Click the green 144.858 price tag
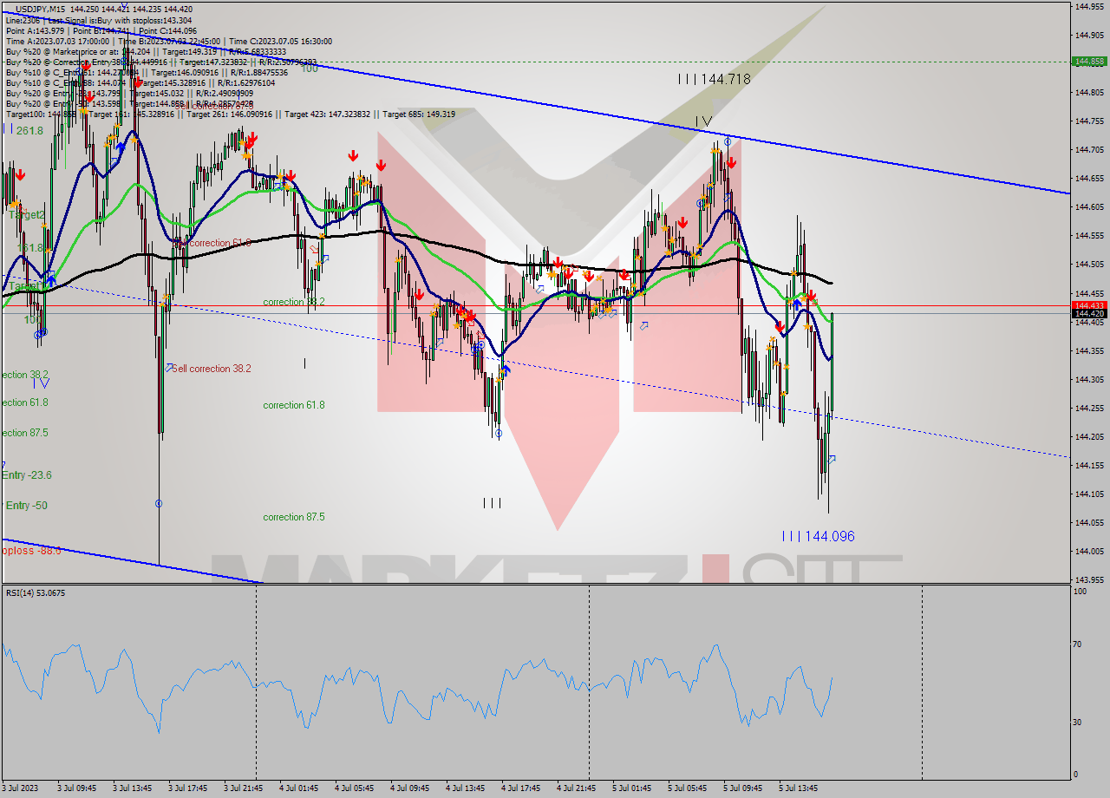Screen dimensions: 1110x798 (1088, 62)
